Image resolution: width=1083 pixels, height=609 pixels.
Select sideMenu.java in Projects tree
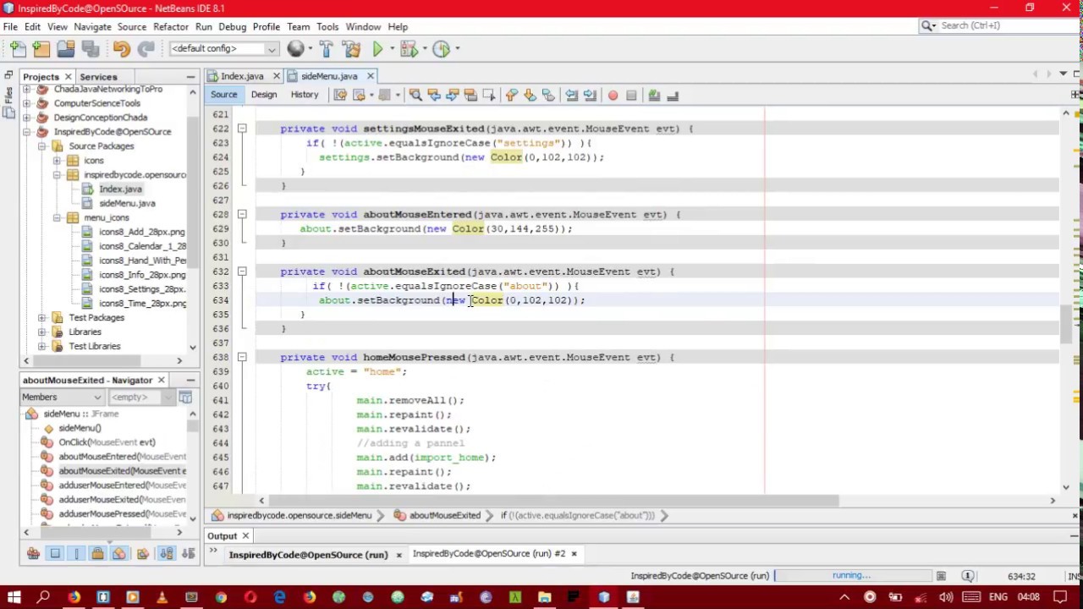coord(127,204)
